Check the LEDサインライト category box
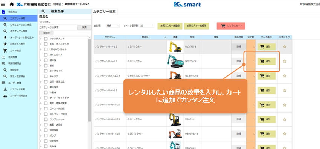The width and height of the screenshot is (320, 149). point(46,50)
